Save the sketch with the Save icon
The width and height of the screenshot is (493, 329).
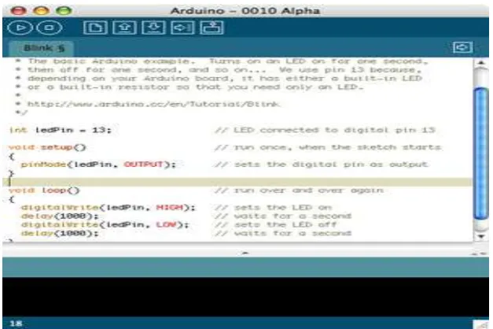154,28
